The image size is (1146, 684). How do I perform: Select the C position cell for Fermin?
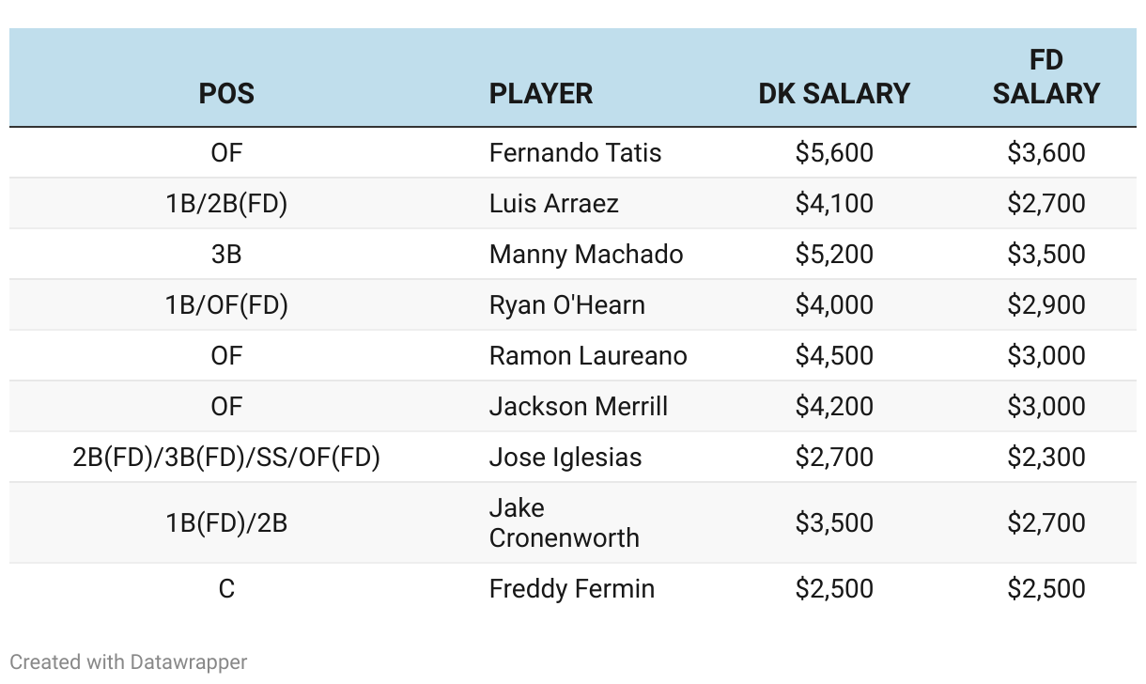click(x=226, y=588)
